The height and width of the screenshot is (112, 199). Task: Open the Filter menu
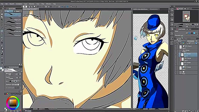(x=43, y=4)
